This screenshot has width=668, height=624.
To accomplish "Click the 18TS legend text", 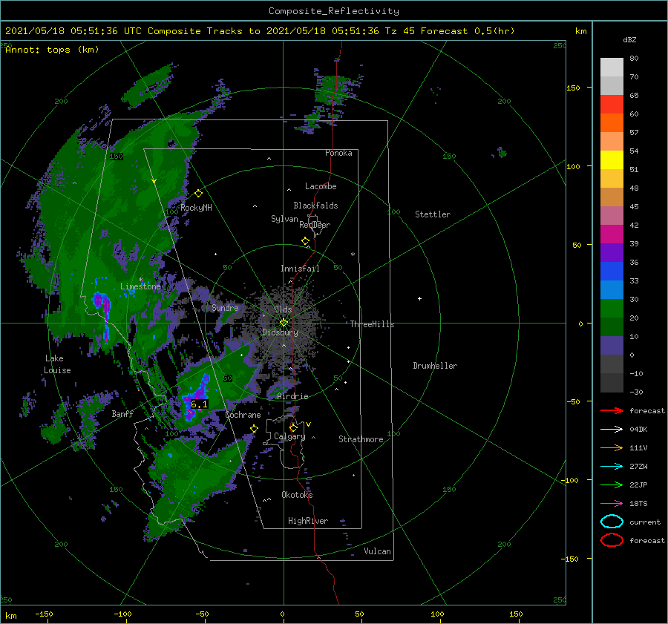I will pyautogui.click(x=638, y=504).
